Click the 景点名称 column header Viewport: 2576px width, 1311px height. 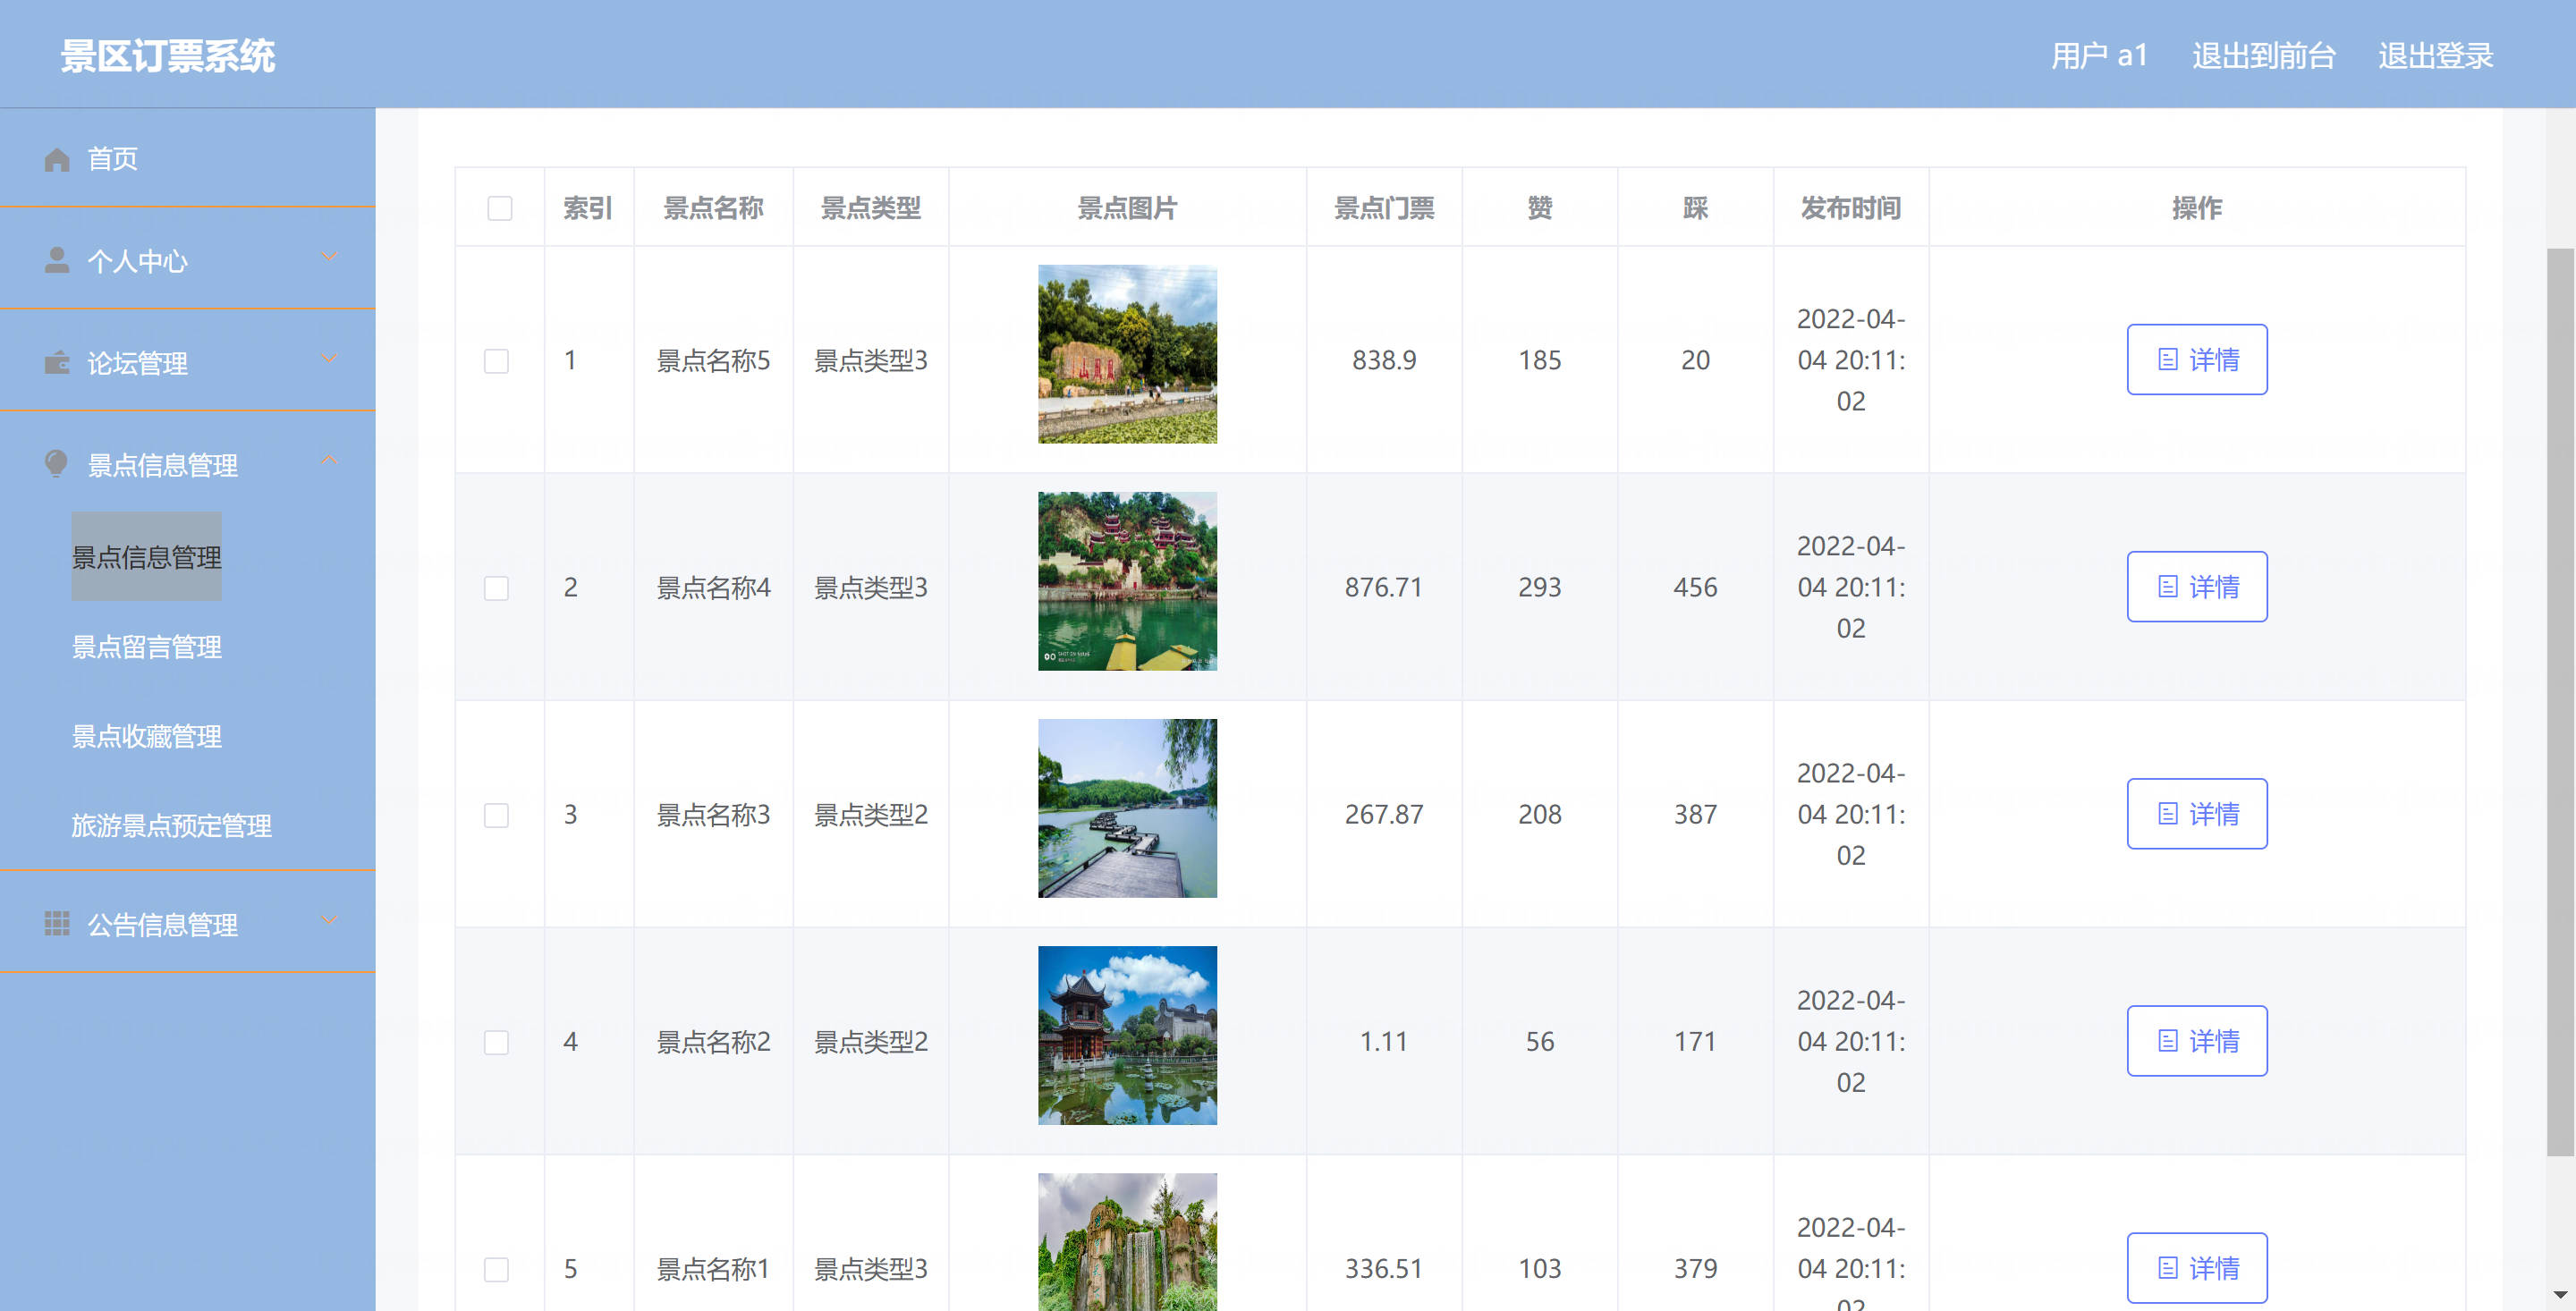(713, 208)
